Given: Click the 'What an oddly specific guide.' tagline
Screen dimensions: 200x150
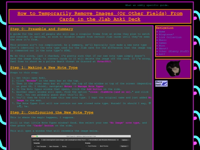Looking at the screenshot, I should 147,5.
